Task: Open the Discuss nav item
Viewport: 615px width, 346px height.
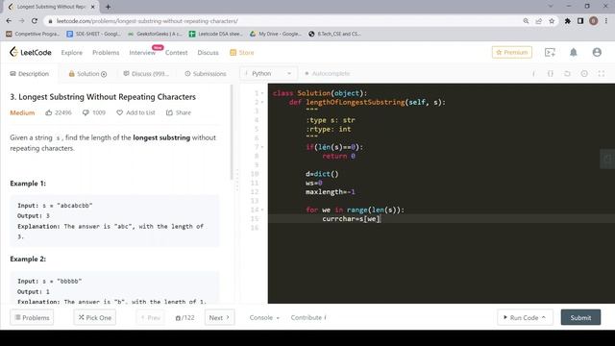Action: pos(208,53)
